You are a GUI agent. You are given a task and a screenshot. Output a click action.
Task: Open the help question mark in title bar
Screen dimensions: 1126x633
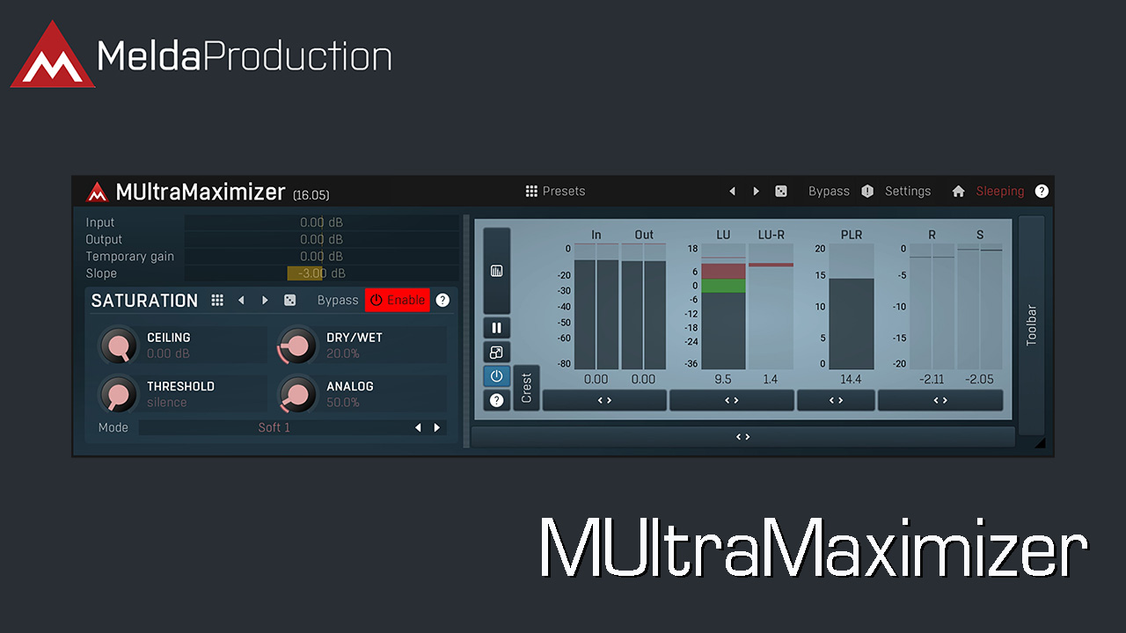coord(1042,192)
